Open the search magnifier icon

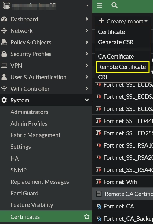tap(114, 5)
